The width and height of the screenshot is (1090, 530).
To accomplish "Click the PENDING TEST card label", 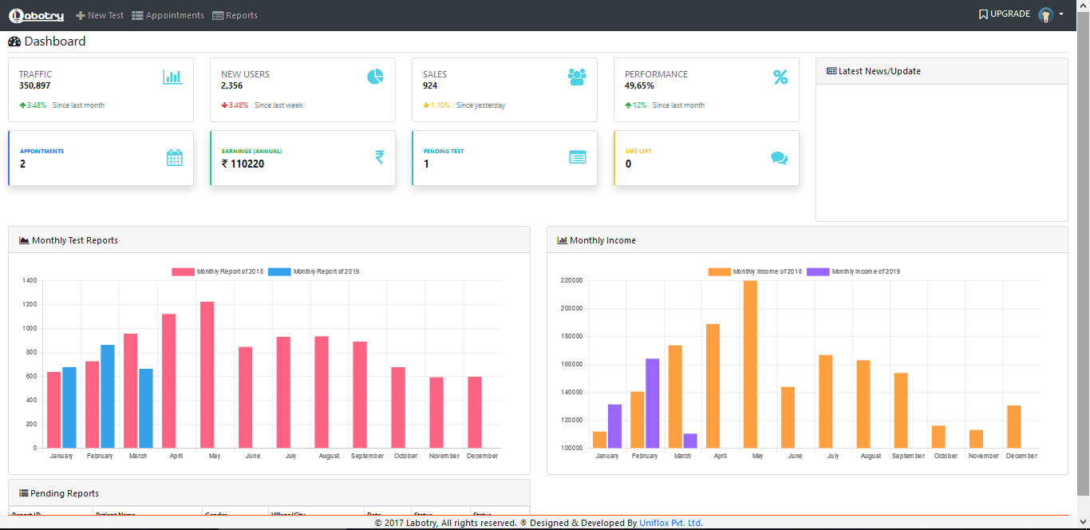I will [x=444, y=151].
